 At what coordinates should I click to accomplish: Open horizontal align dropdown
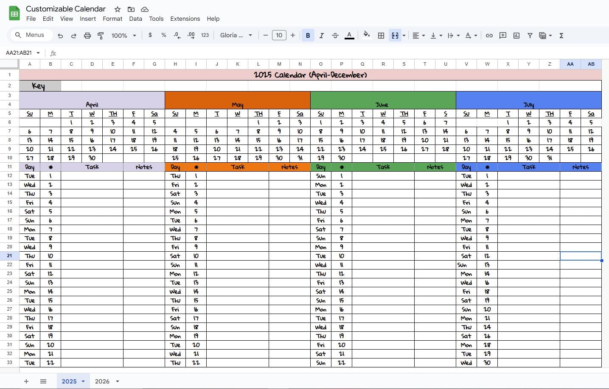tap(419, 36)
